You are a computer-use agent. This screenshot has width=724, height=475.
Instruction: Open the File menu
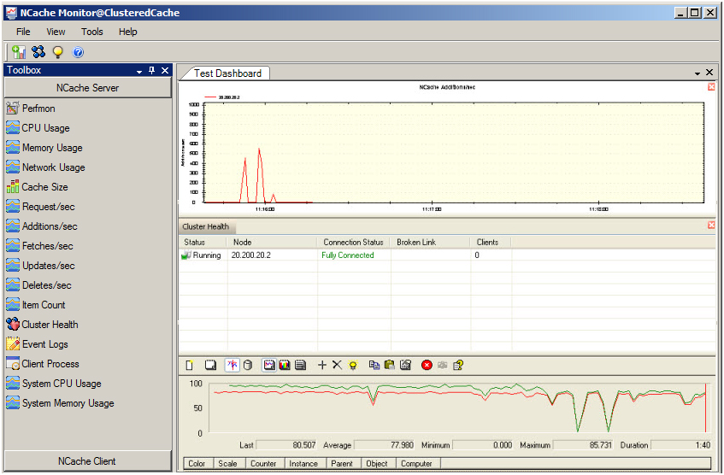coord(23,32)
